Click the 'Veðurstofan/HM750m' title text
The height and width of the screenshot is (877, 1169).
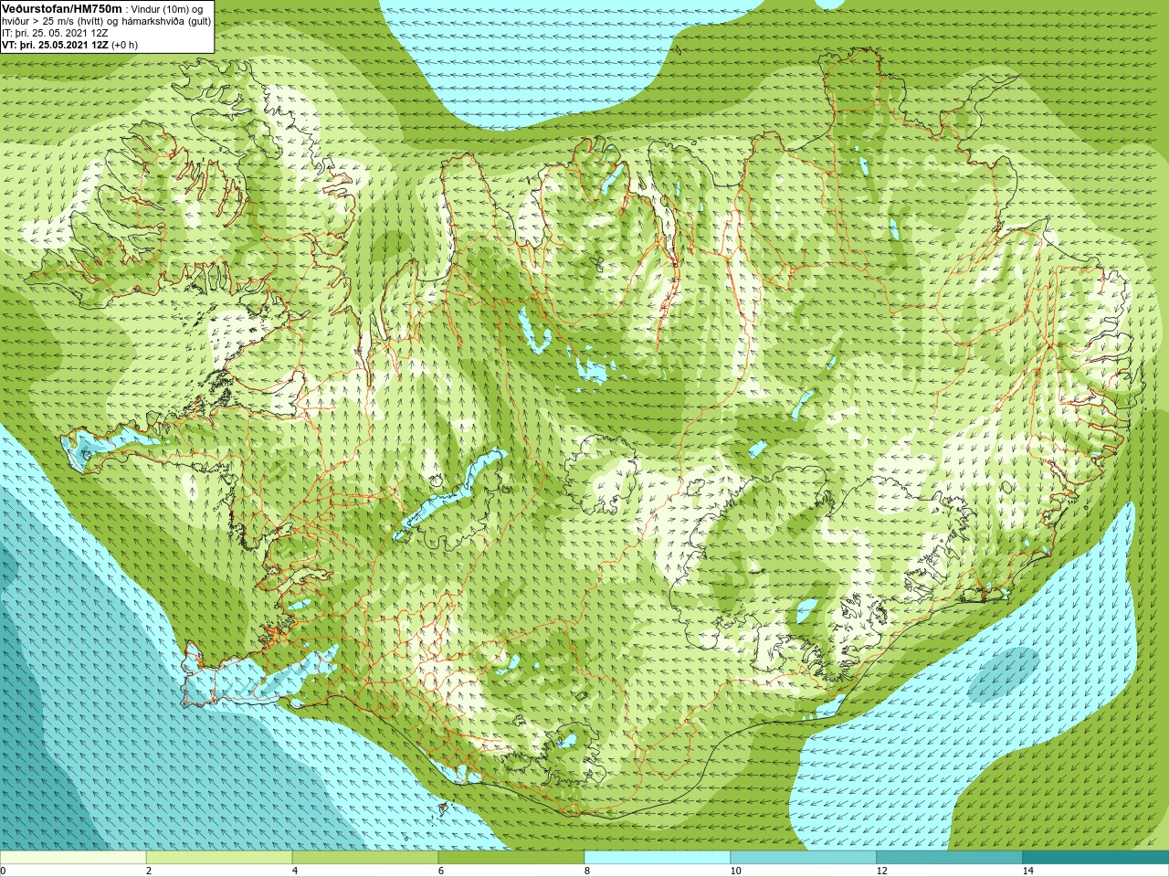click(62, 8)
